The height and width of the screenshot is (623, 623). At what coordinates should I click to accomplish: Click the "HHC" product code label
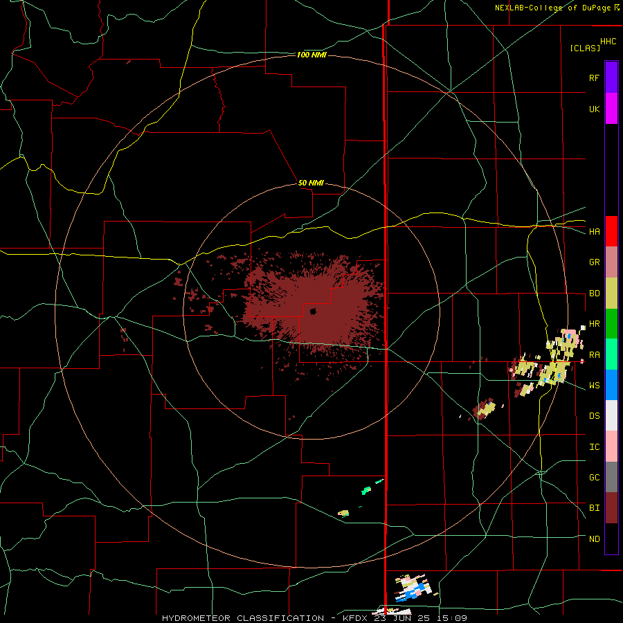pyautogui.click(x=608, y=42)
